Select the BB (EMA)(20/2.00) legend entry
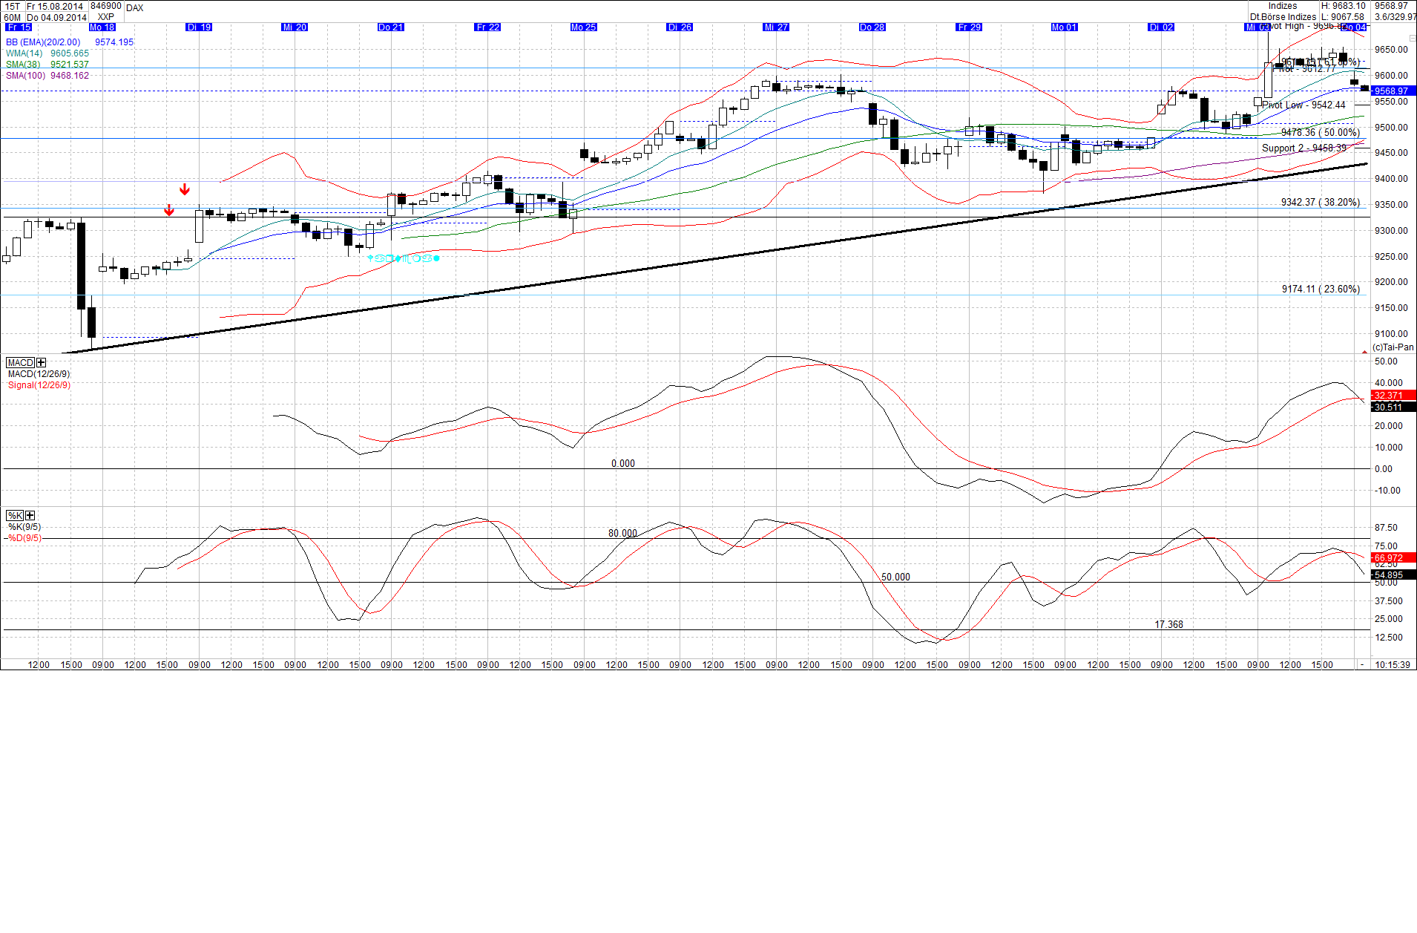 point(43,42)
